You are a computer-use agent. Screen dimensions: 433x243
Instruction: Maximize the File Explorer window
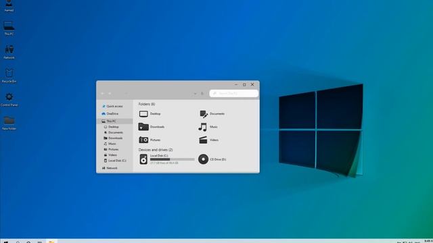coord(244,84)
